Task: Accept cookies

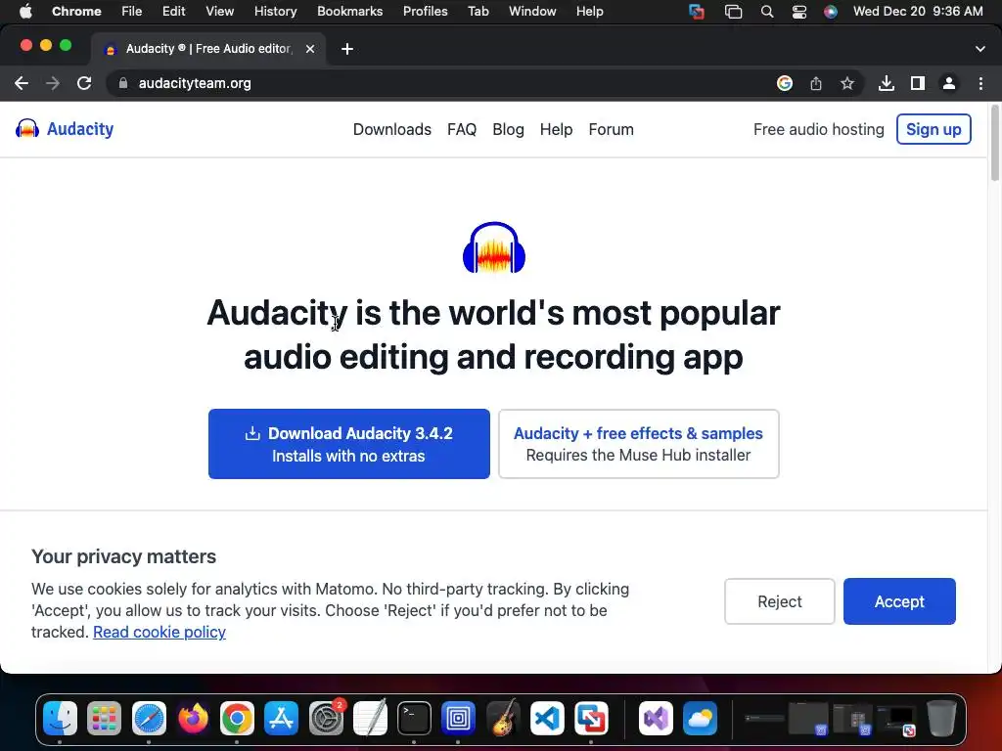Action: pos(899,601)
